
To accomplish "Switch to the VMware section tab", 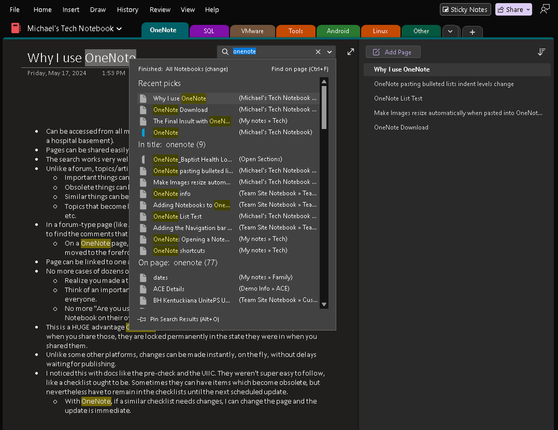I will (252, 31).
